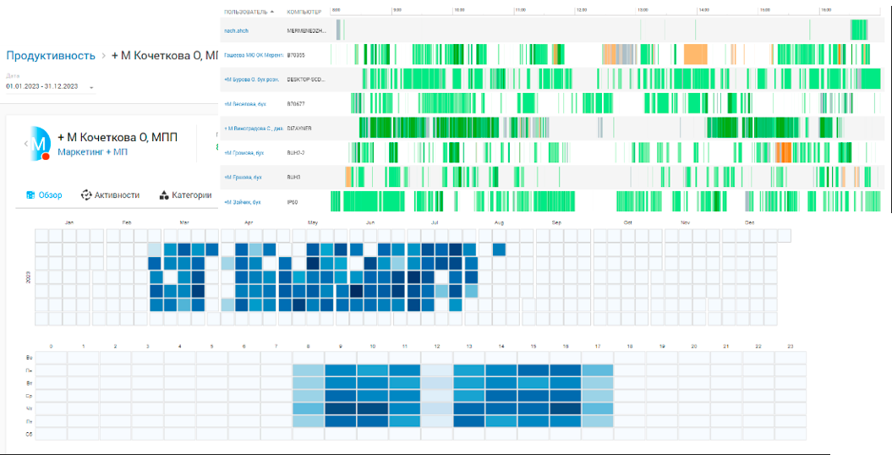The image size is (892, 455).
Task: Click the hour 12 column label in hourly heatmap
Action: tap(437, 346)
